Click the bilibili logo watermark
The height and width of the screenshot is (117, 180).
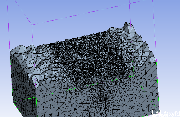click(x=160, y=114)
